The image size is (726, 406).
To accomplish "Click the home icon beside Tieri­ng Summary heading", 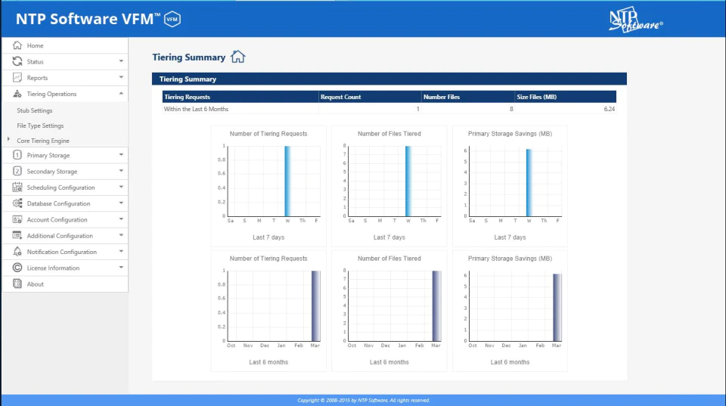I will coord(238,57).
